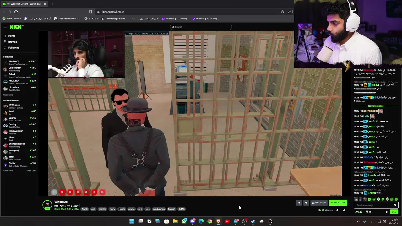
Task: Click the Gift Subs button
Action: (x=319, y=203)
